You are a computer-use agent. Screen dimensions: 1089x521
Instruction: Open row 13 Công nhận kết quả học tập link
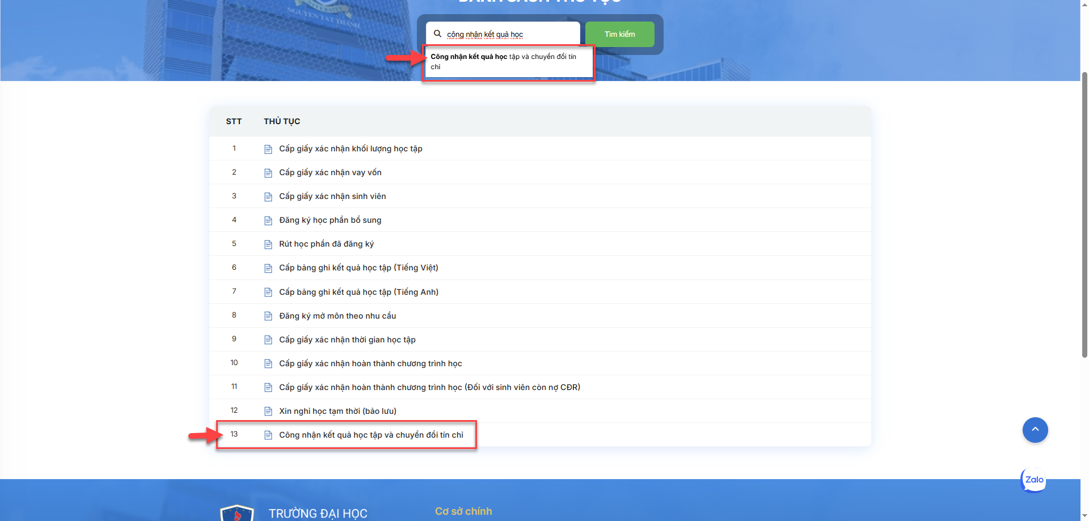[x=371, y=435]
